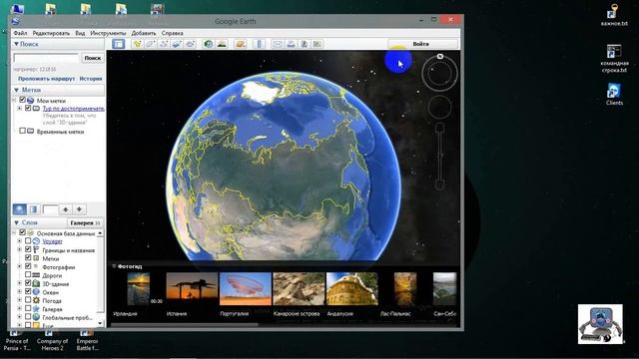This screenshot has height=359, width=639.
Task: Expand 'Границы и названия' tree node
Action: point(19,249)
